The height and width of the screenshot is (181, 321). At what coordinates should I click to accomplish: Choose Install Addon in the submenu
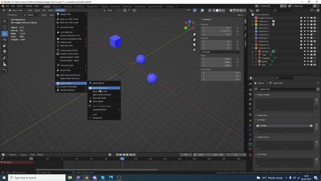tap(104, 83)
